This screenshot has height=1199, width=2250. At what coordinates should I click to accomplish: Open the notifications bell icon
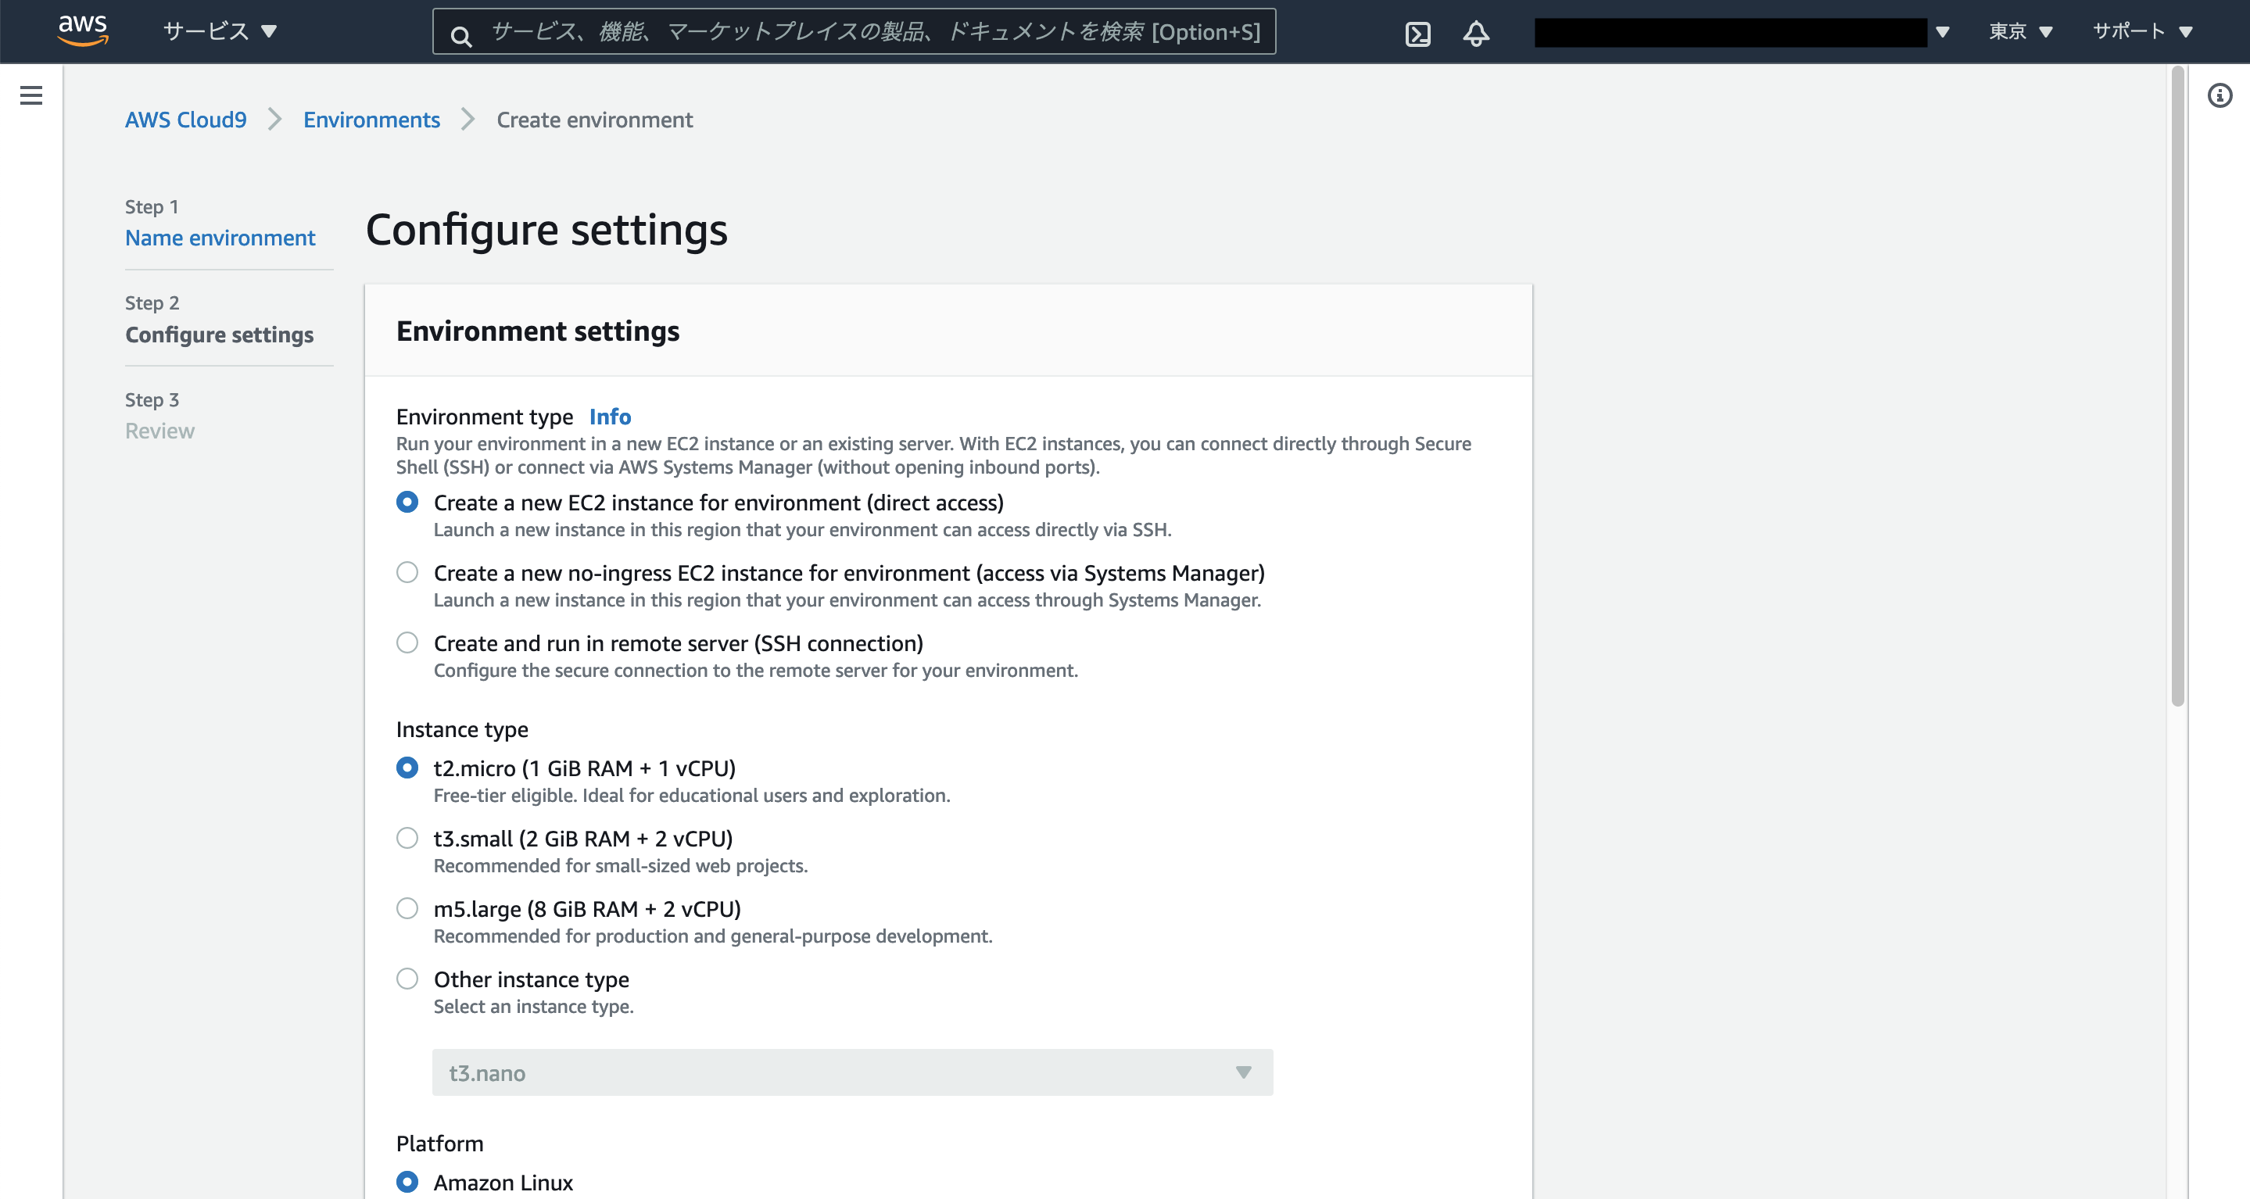click(1476, 33)
